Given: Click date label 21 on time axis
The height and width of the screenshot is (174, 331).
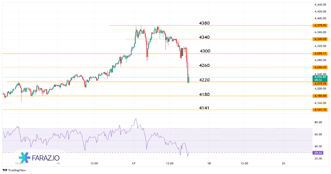Looking at the screenshot, I should 284,164.
